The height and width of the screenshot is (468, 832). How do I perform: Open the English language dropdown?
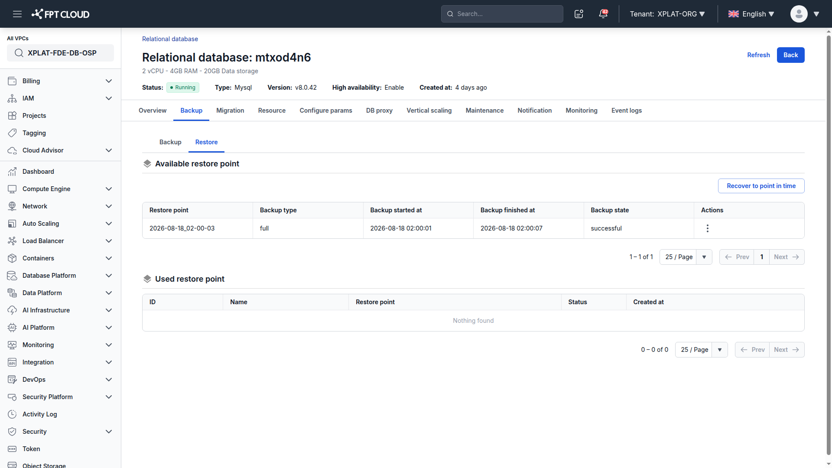tap(751, 14)
